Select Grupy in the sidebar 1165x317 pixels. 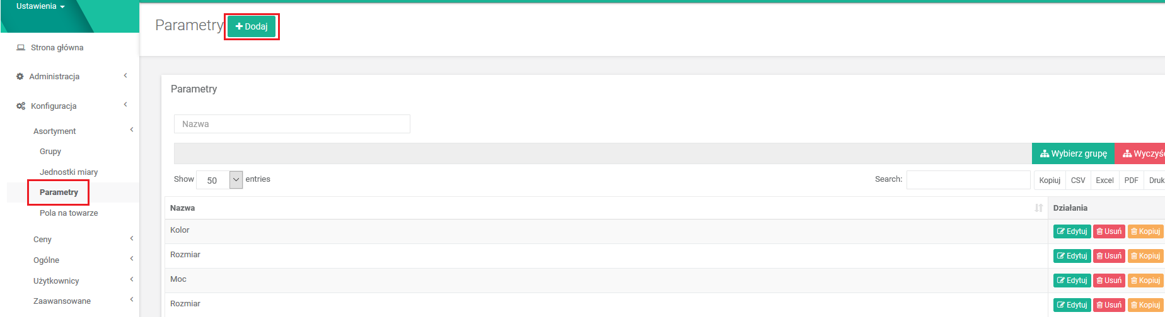(x=50, y=152)
